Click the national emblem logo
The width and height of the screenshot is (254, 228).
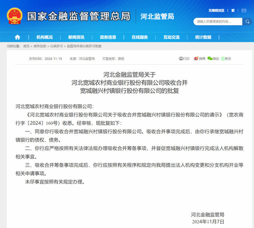[x=14, y=16]
